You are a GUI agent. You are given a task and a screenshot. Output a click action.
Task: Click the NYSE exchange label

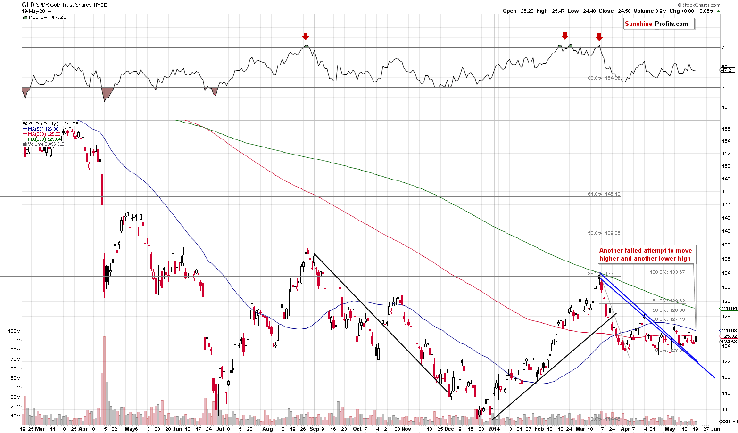pyautogui.click(x=100, y=5)
